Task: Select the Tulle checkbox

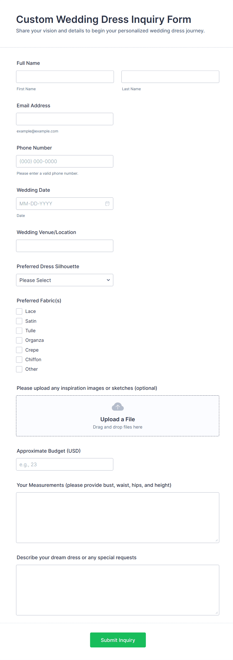Action: pyautogui.click(x=19, y=331)
